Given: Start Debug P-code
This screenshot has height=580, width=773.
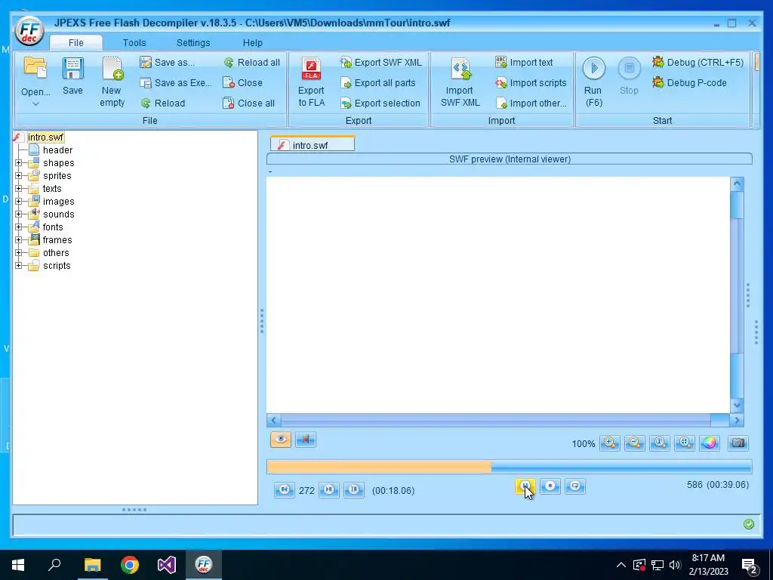Looking at the screenshot, I should [689, 83].
